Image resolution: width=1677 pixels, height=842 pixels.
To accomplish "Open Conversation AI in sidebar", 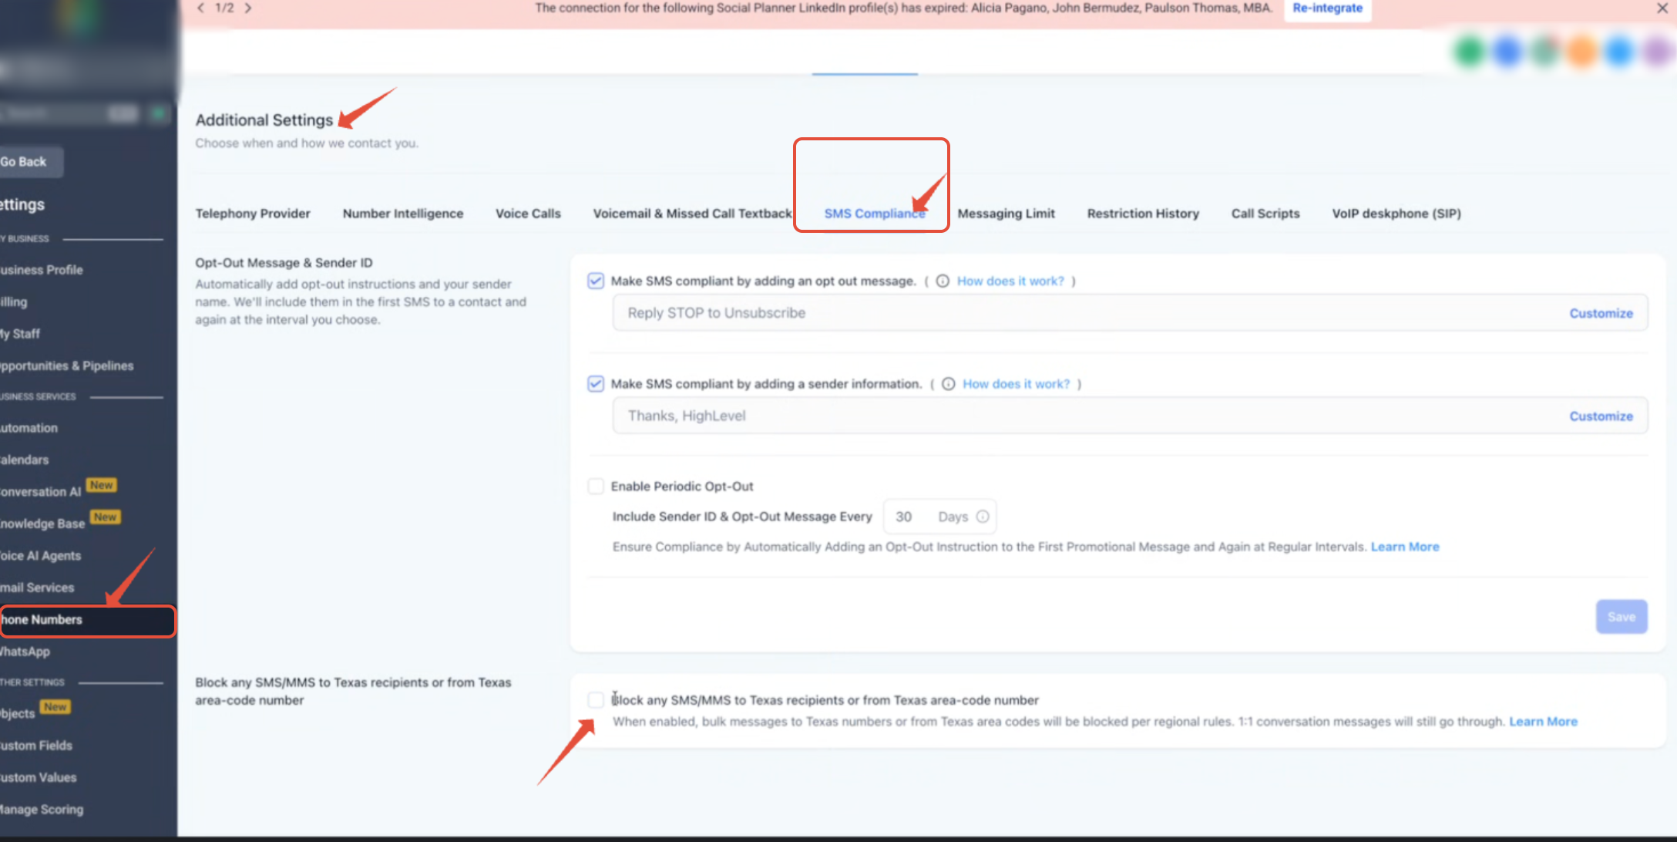I will pos(41,492).
